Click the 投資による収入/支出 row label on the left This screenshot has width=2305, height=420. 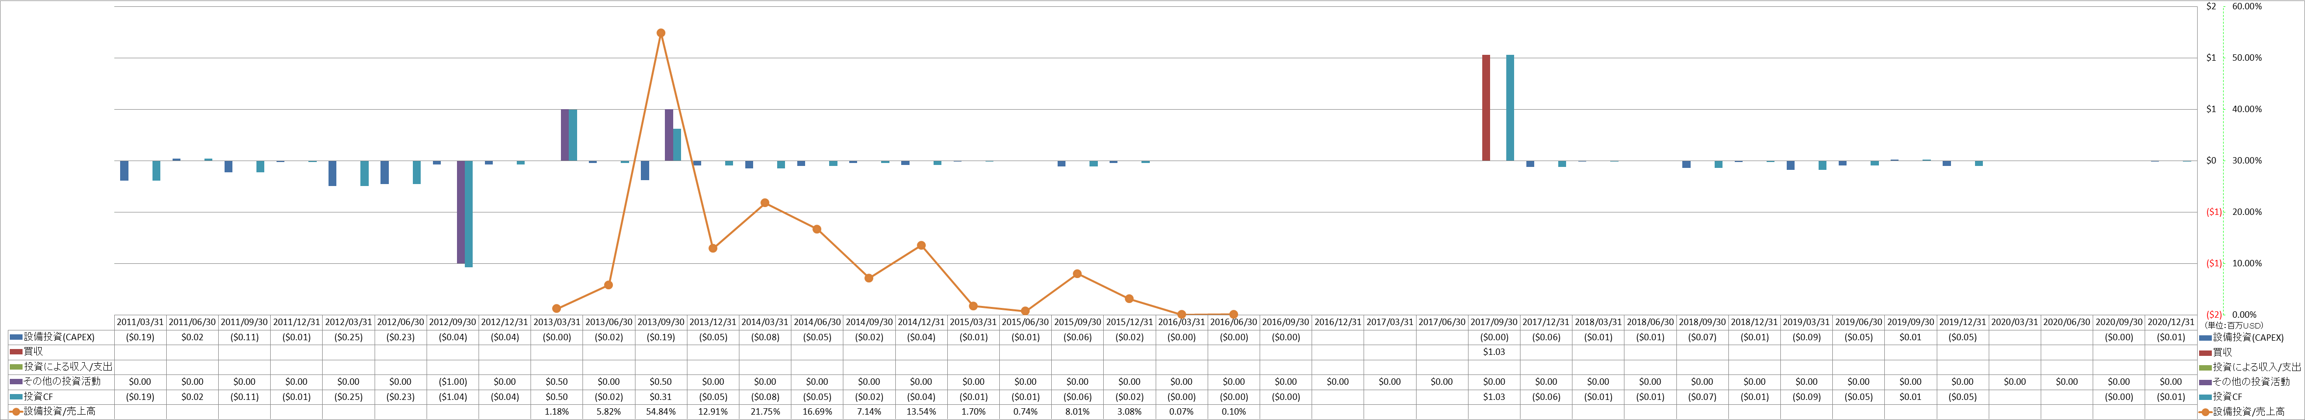68,367
